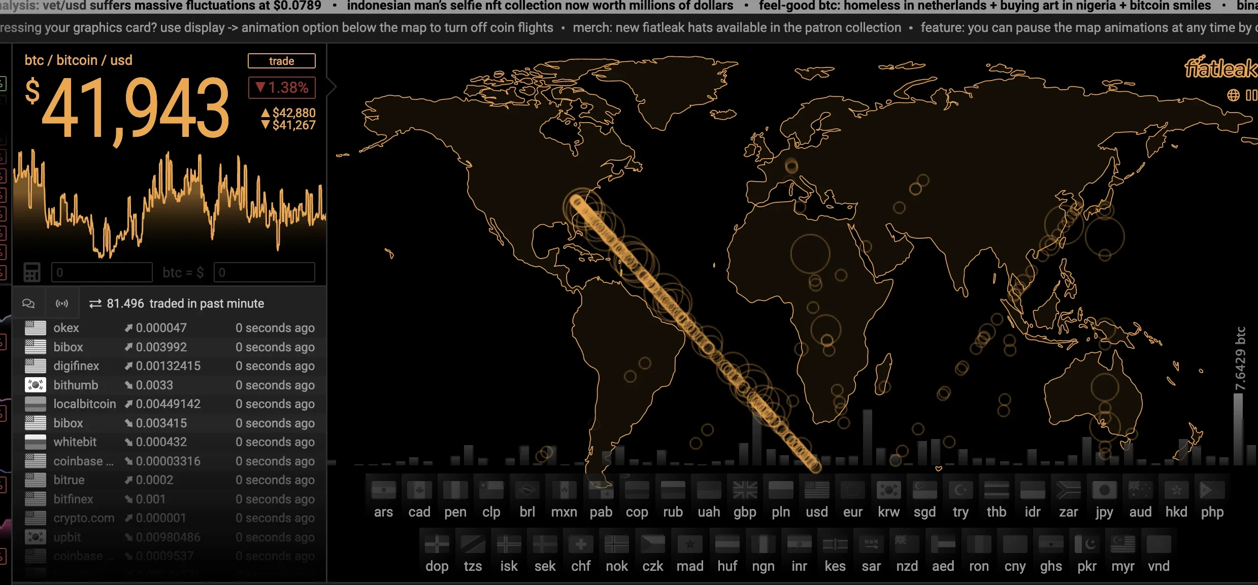Toggle the jpy currency flag
The width and height of the screenshot is (1258, 585).
1104,491
